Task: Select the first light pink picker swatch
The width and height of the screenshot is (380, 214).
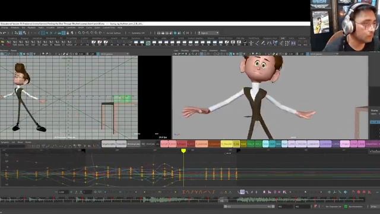Action: 164,144
